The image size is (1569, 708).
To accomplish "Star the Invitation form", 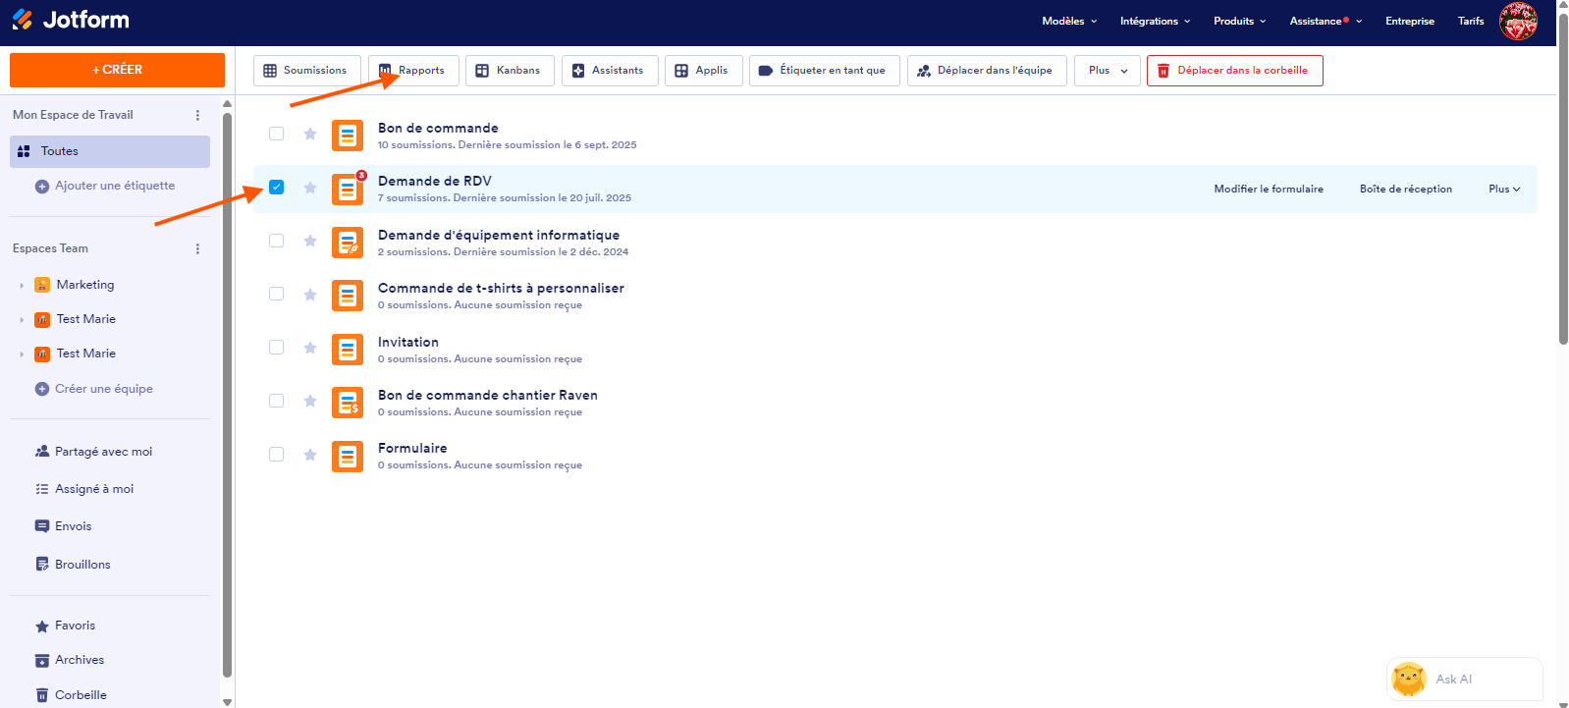I will tap(310, 348).
